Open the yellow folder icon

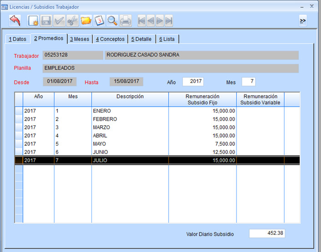[86, 21]
